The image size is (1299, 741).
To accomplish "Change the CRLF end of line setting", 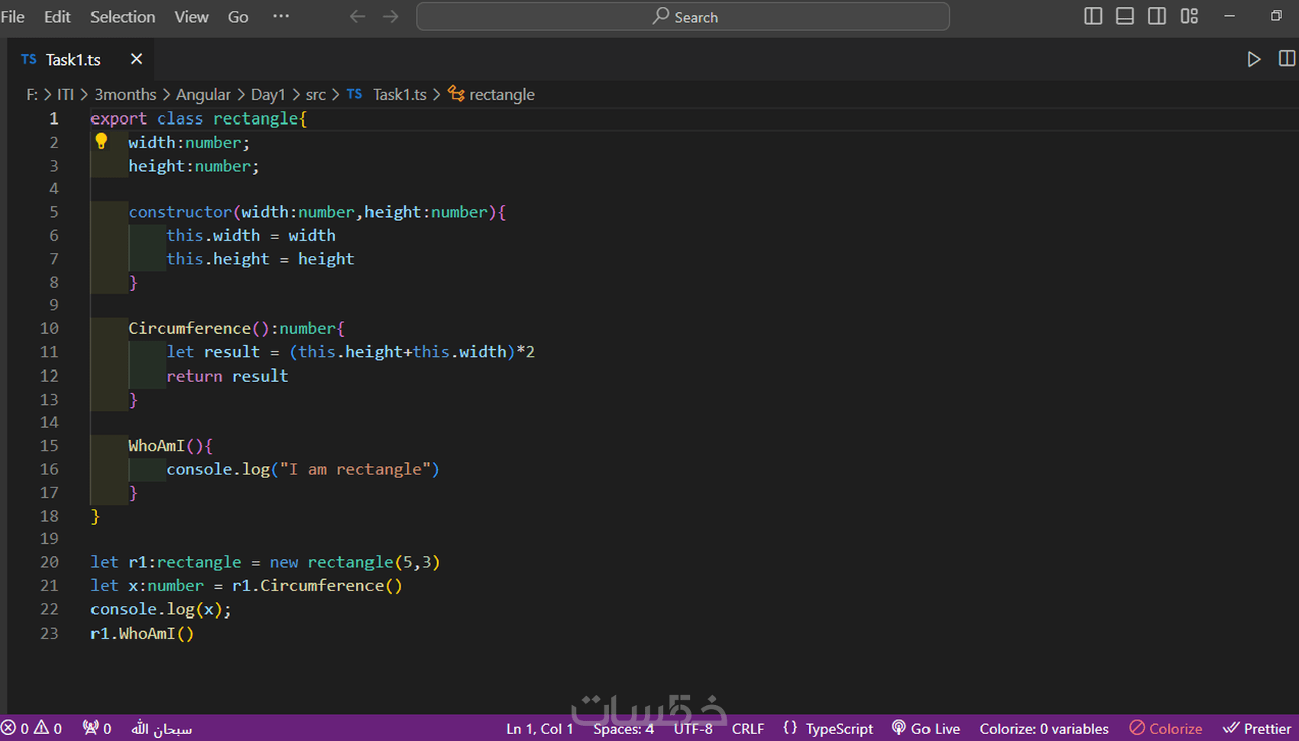I will [x=747, y=729].
